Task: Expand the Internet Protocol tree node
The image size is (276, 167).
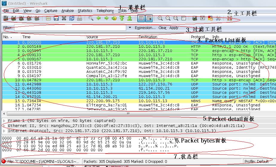Action: pyautogui.click(x=4, y=131)
